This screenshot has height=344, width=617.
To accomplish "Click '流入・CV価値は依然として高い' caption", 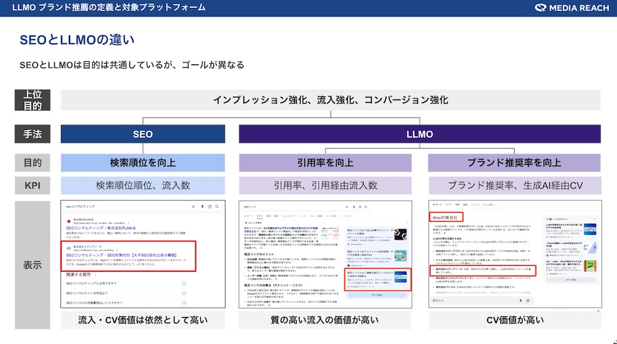I will coord(143,320).
